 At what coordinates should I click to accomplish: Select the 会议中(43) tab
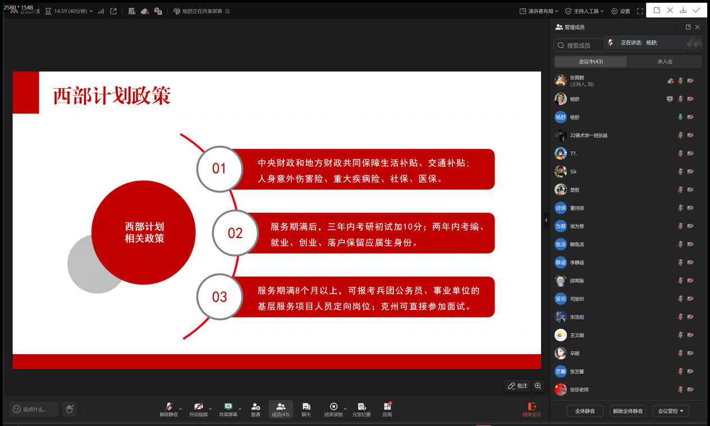tap(590, 62)
